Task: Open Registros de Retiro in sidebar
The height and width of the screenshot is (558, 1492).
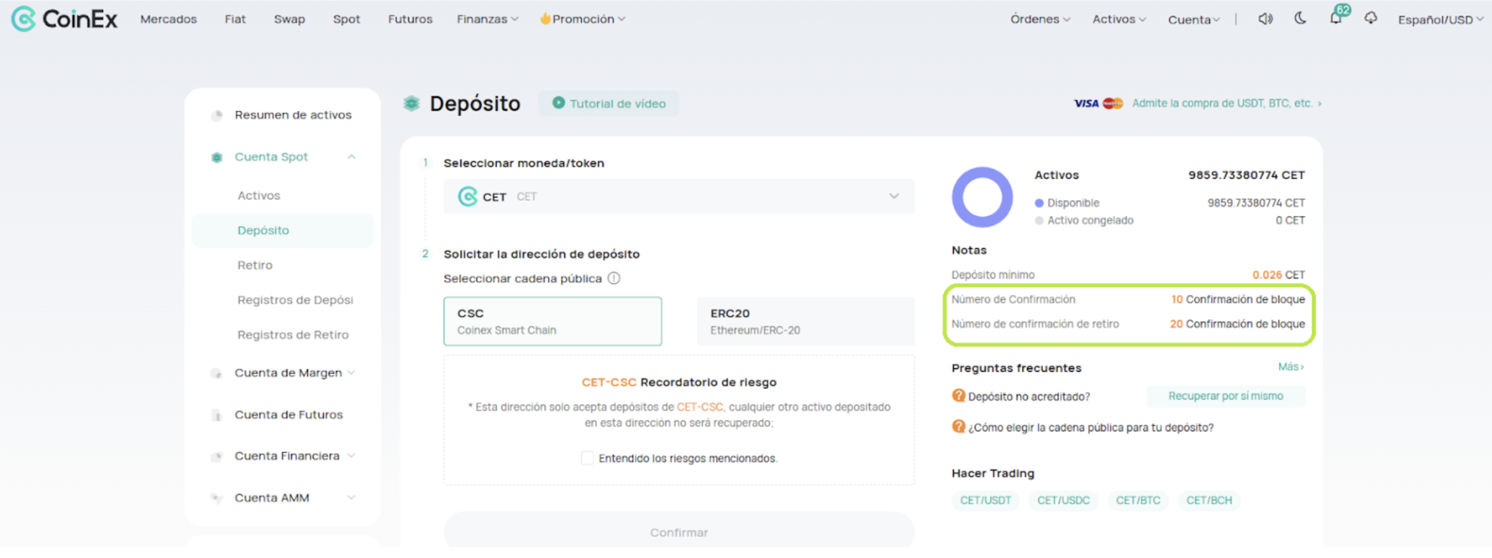Action: tap(293, 335)
